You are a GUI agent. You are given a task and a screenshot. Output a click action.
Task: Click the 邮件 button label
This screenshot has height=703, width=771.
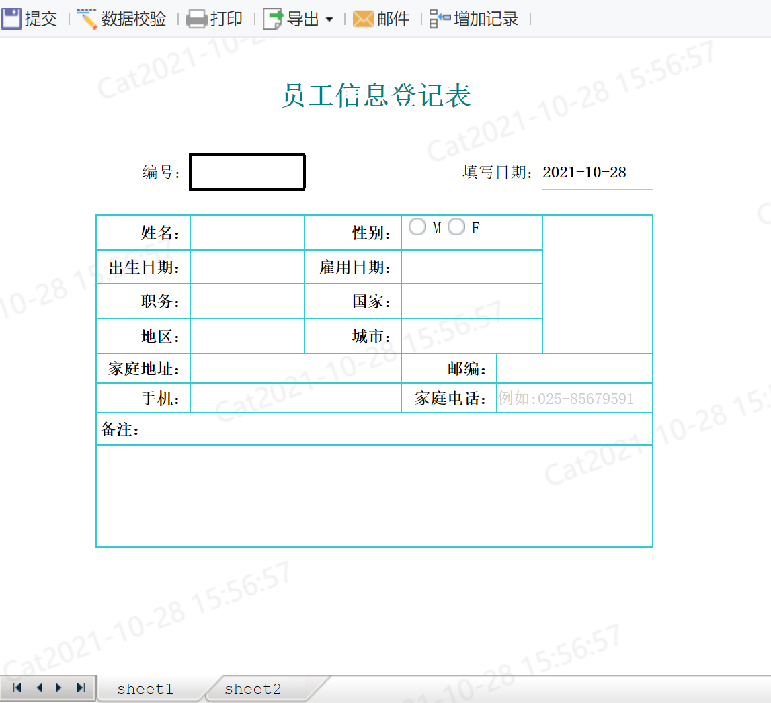click(x=393, y=19)
